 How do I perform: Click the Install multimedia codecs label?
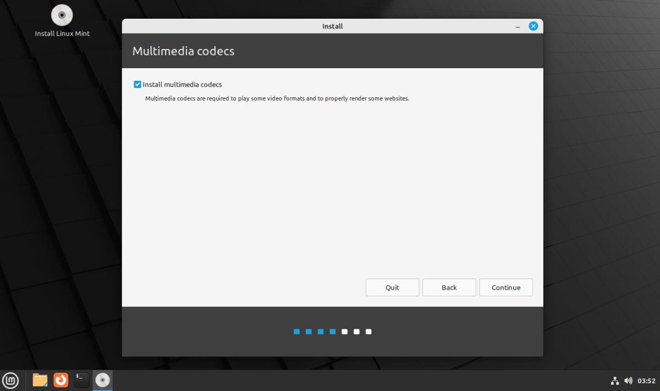pyautogui.click(x=182, y=84)
